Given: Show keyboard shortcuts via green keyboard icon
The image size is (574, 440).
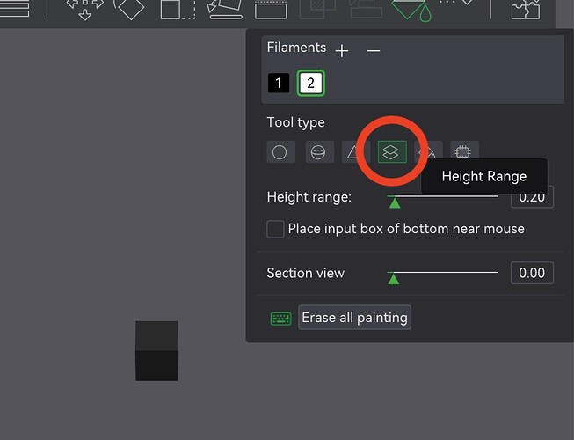Looking at the screenshot, I should [x=280, y=318].
